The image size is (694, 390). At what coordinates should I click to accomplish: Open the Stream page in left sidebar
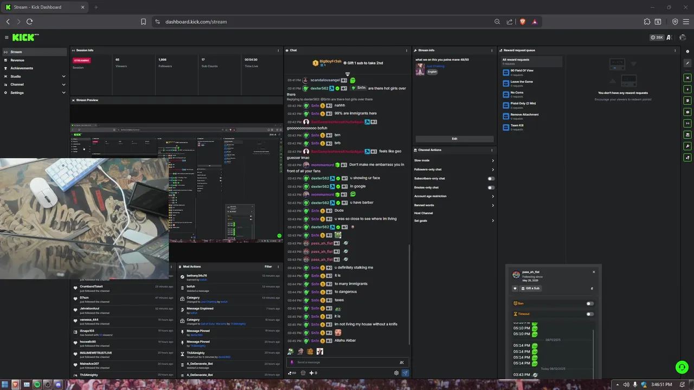[x=35, y=52]
